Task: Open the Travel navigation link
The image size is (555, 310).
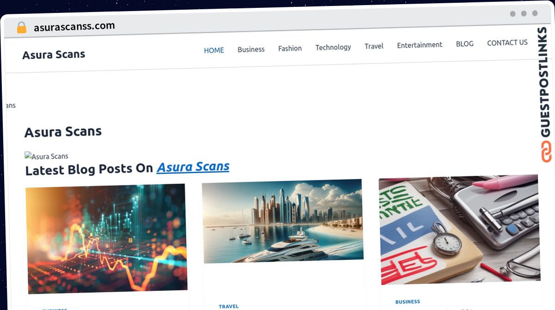Action: click(x=374, y=46)
